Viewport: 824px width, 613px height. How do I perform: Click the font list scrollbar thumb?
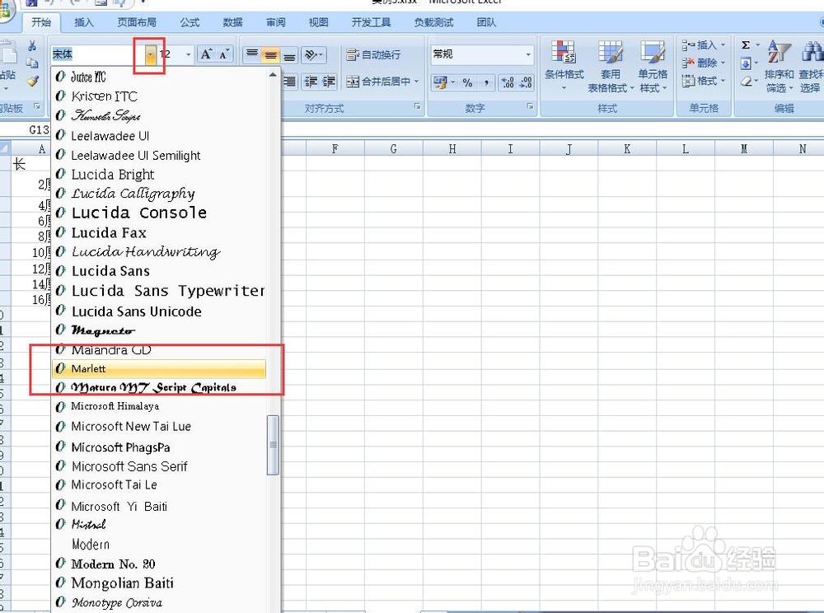[x=273, y=445]
